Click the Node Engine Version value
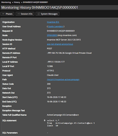Viewport: 118px width, 136px height. click(64, 40)
